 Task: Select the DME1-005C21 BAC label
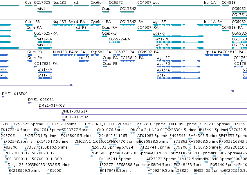(41, 100)
